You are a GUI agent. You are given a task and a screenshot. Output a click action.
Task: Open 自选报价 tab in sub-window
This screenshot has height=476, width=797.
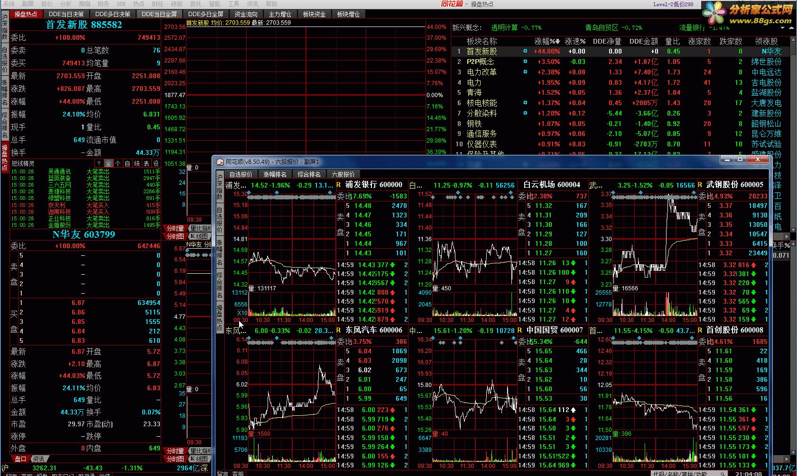point(241,174)
